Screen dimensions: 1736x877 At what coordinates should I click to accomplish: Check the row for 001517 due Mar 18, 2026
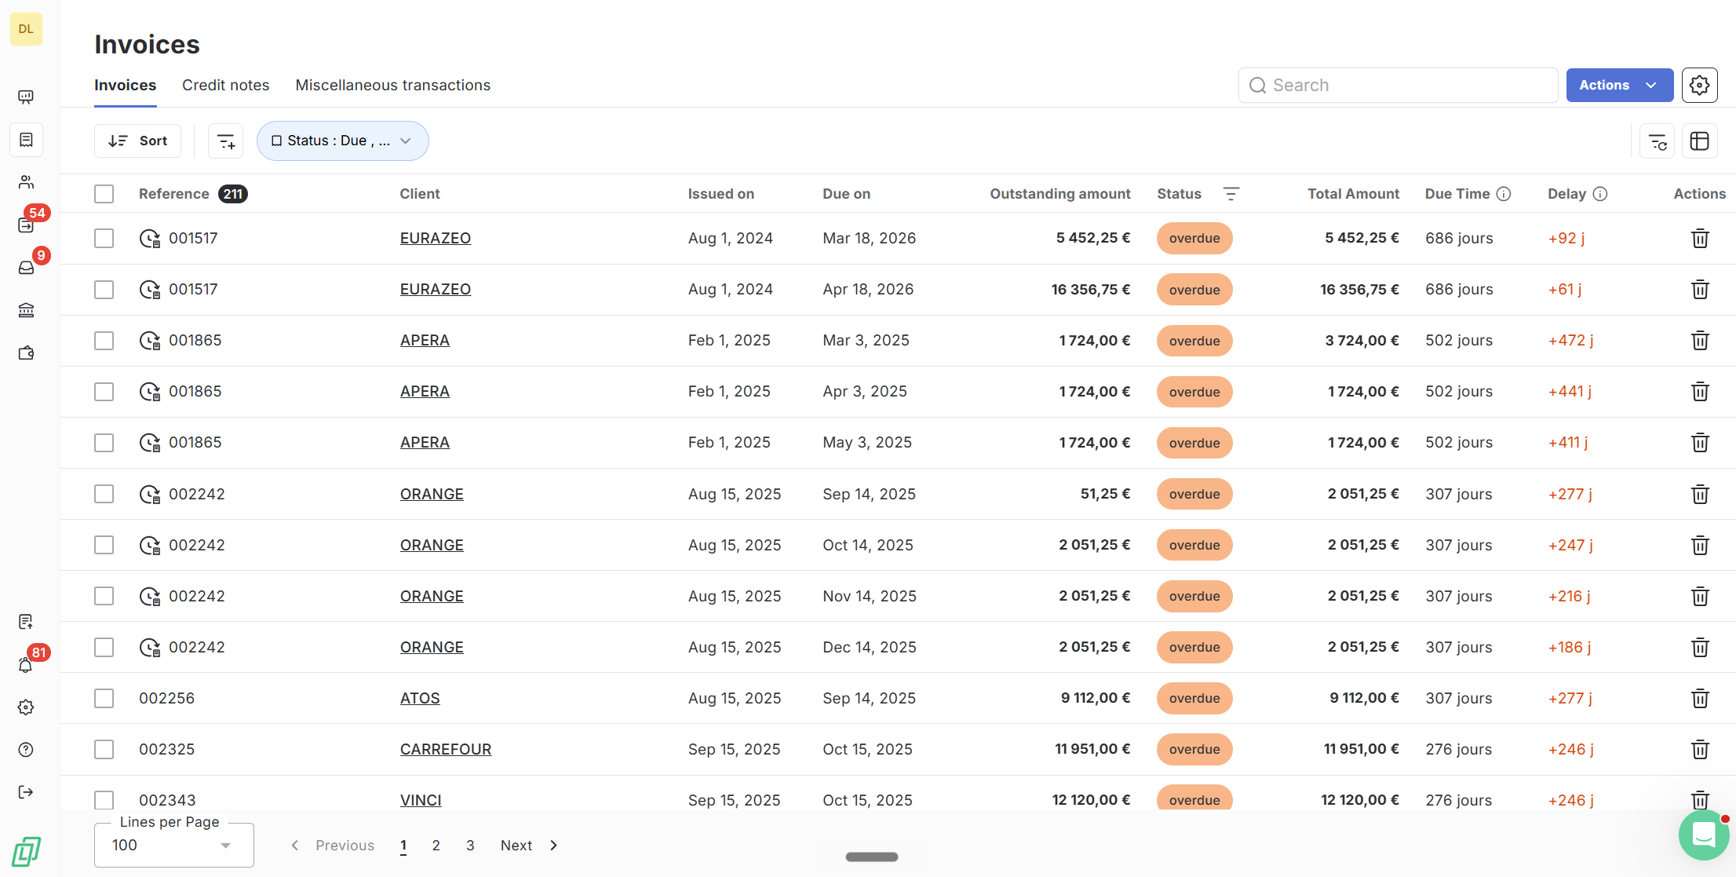(104, 239)
